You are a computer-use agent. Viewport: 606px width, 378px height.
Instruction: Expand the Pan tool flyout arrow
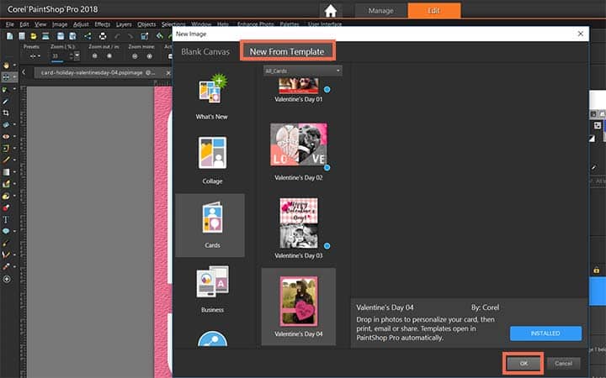(x=14, y=66)
